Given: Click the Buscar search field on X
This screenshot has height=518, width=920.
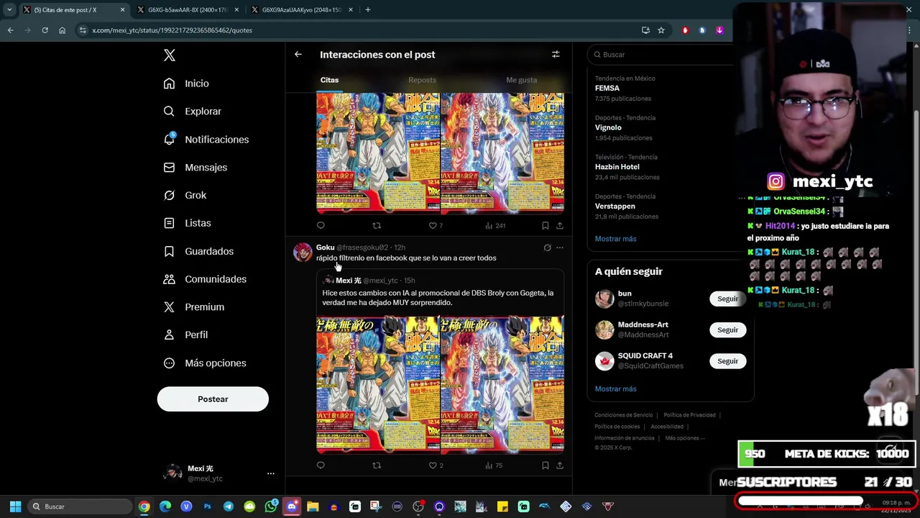Looking at the screenshot, I should point(670,55).
